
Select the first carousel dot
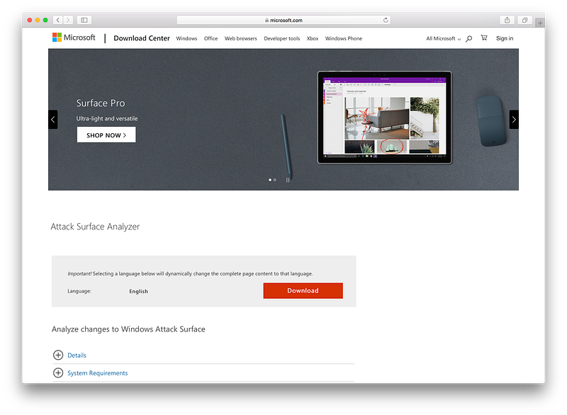pos(270,179)
